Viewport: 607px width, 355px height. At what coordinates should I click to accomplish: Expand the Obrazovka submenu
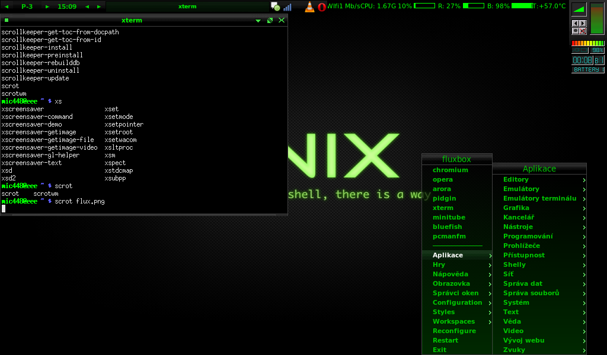(x=457, y=283)
